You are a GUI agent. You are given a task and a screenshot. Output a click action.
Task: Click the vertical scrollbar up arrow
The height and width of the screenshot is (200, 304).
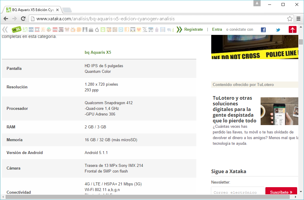click(x=301, y=27)
